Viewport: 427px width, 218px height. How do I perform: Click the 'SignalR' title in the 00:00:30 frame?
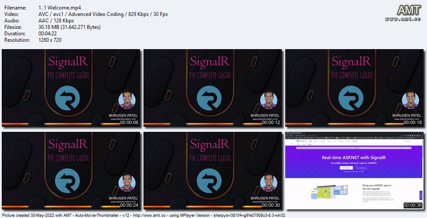pyautogui.click(x=210, y=144)
